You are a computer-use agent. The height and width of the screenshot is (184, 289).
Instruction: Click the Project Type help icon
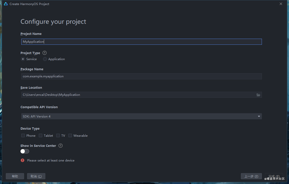tap(44, 53)
